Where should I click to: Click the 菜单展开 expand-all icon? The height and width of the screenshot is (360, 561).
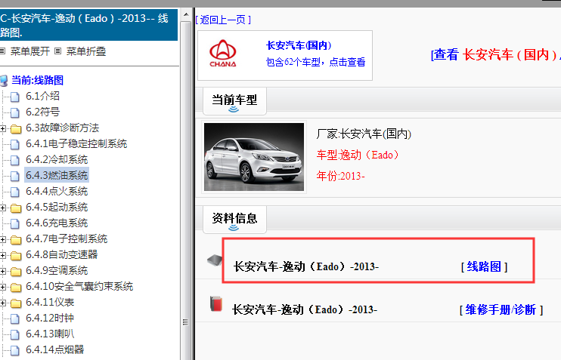click(2, 51)
